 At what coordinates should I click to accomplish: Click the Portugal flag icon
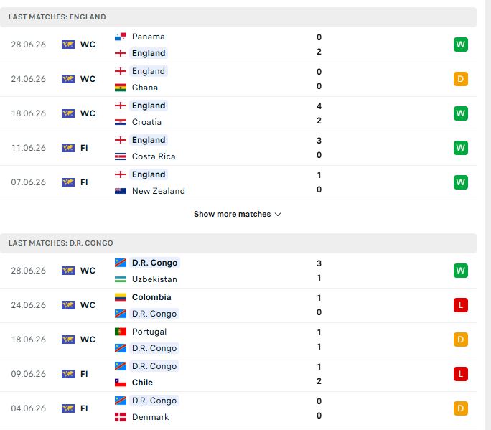121,332
